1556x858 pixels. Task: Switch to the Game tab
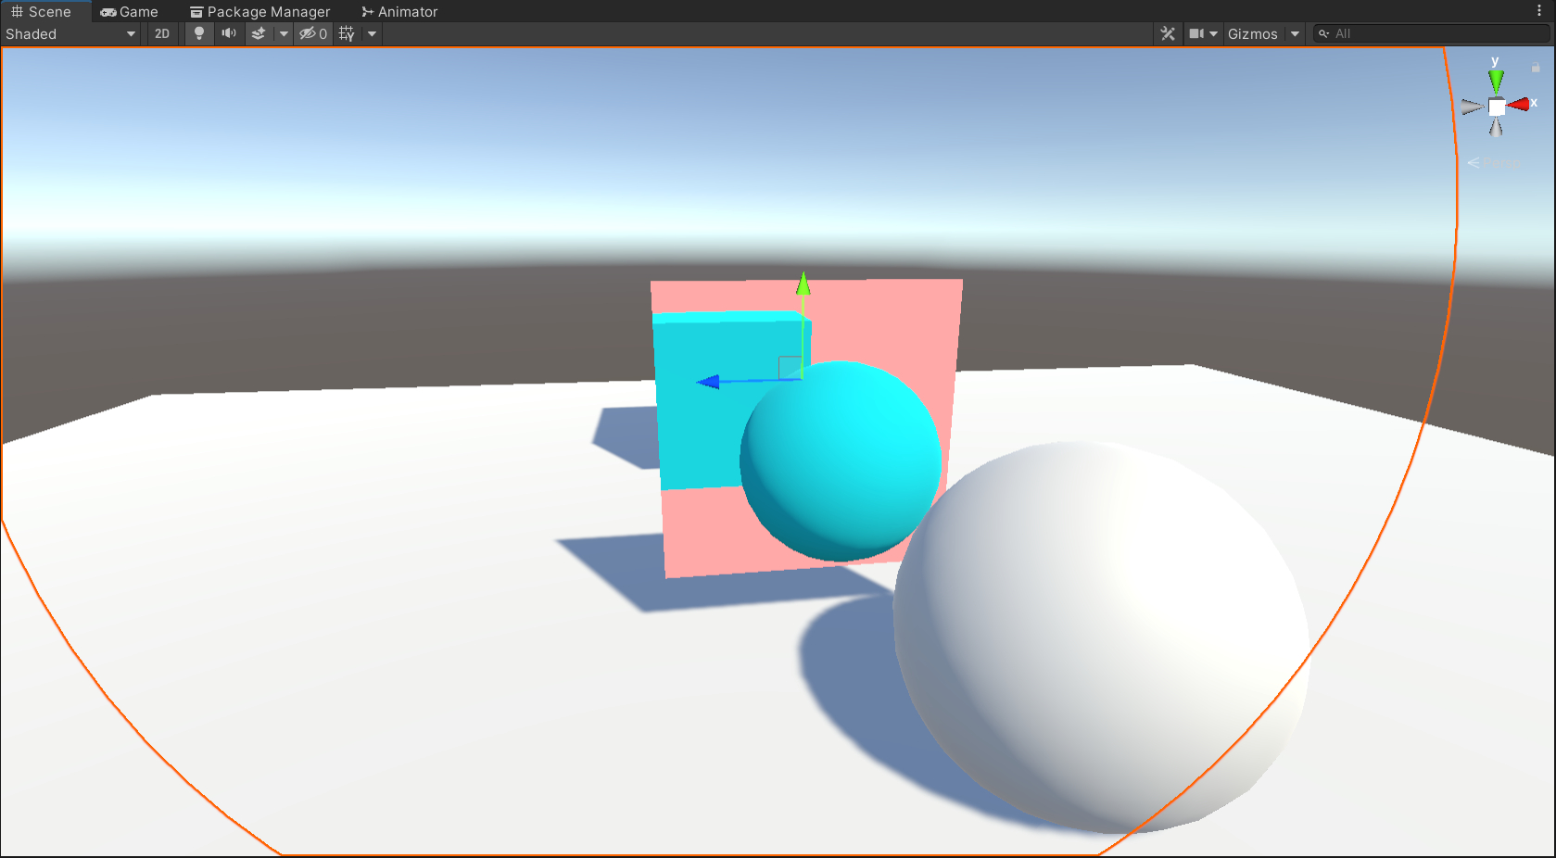click(x=130, y=11)
